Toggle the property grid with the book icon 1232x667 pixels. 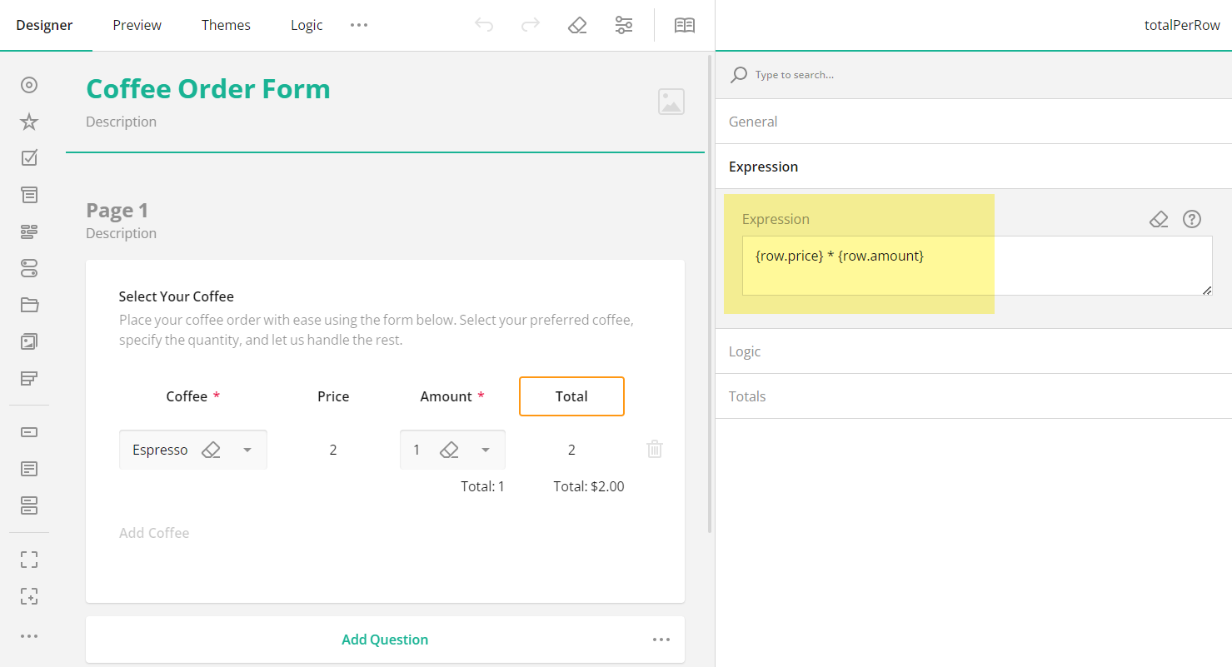coord(684,25)
